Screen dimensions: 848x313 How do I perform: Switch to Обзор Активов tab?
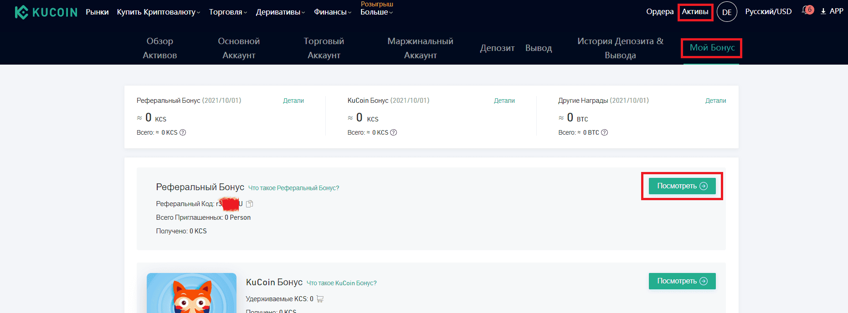pos(160,48)
